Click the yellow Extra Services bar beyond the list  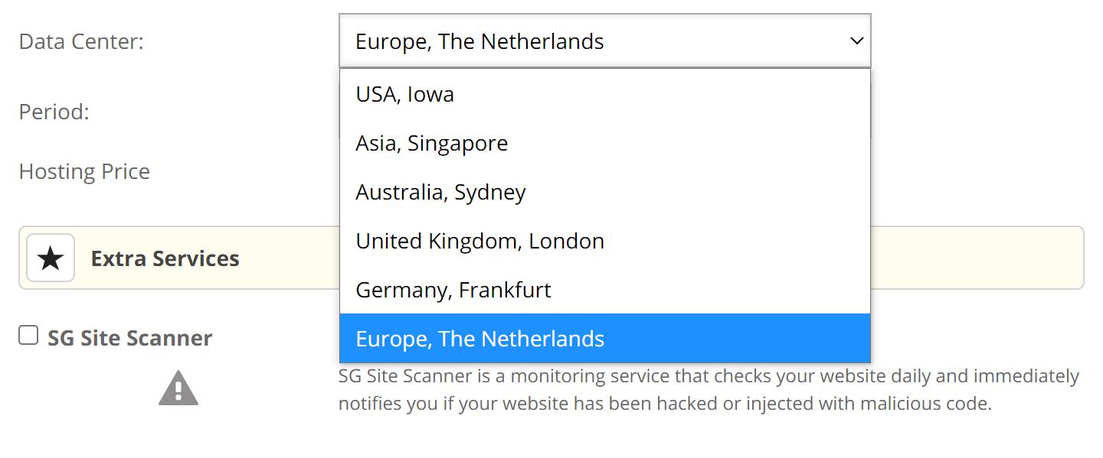(977, 258)
